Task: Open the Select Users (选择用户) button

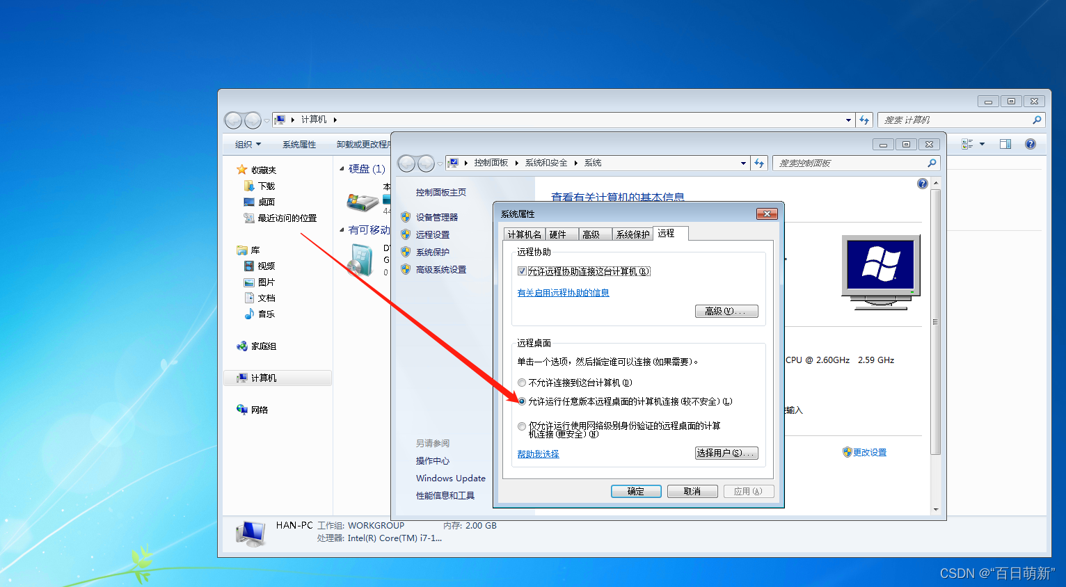Action: [x=726, y=453]
